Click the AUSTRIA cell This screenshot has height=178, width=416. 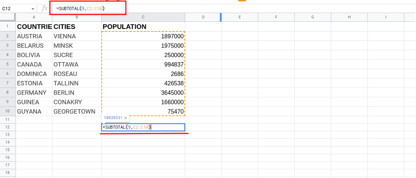coord(34,36)
